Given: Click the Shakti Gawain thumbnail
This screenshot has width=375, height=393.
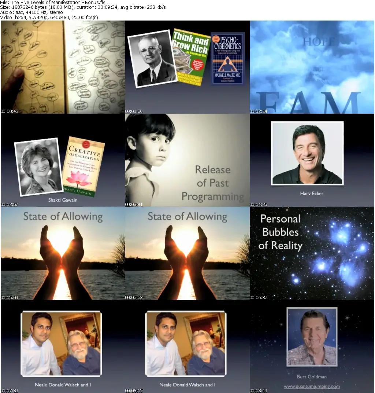Looking at the screenshot, I should pyautogui.click(x=63, y=160).
